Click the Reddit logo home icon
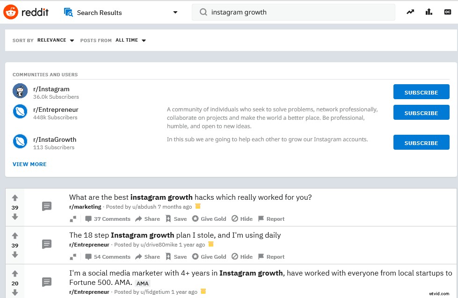Screen dimensions: 458x298 [11, 12]
